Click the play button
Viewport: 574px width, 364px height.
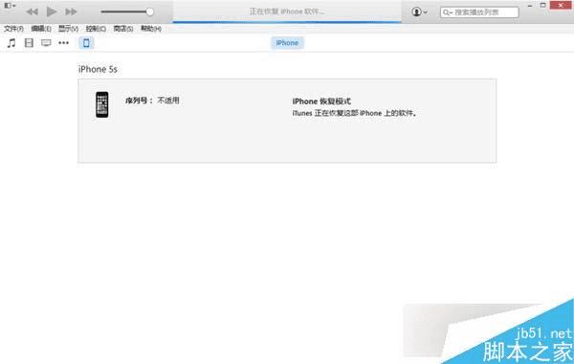(52, 11)
